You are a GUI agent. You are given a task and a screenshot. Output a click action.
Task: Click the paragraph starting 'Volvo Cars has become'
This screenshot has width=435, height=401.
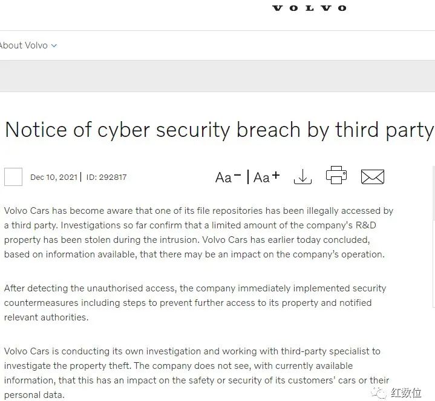[198, 233]
